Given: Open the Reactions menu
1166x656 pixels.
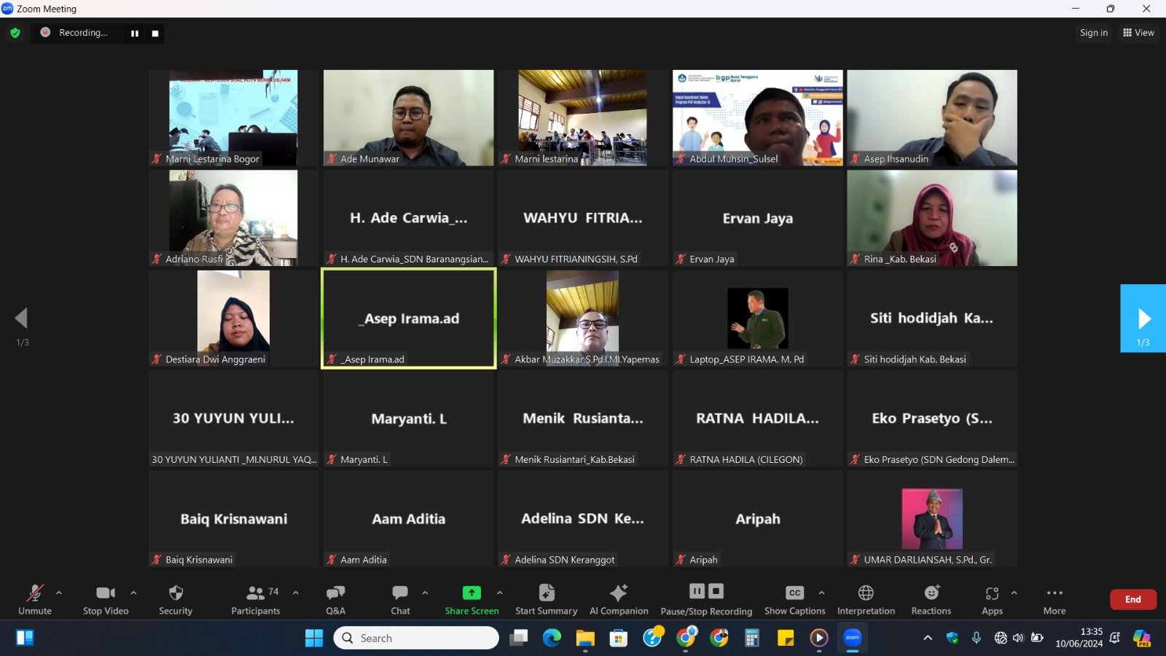Looking at the screenshot, I should pyautogui.click(x=931, y=599).
